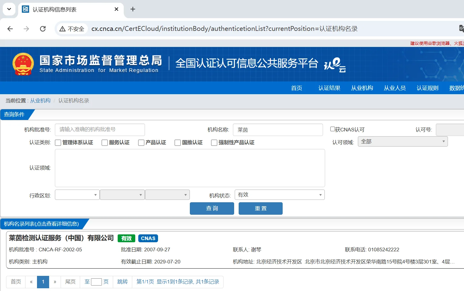
Task: Click the 查询 search button
Action: coord(212,208)
